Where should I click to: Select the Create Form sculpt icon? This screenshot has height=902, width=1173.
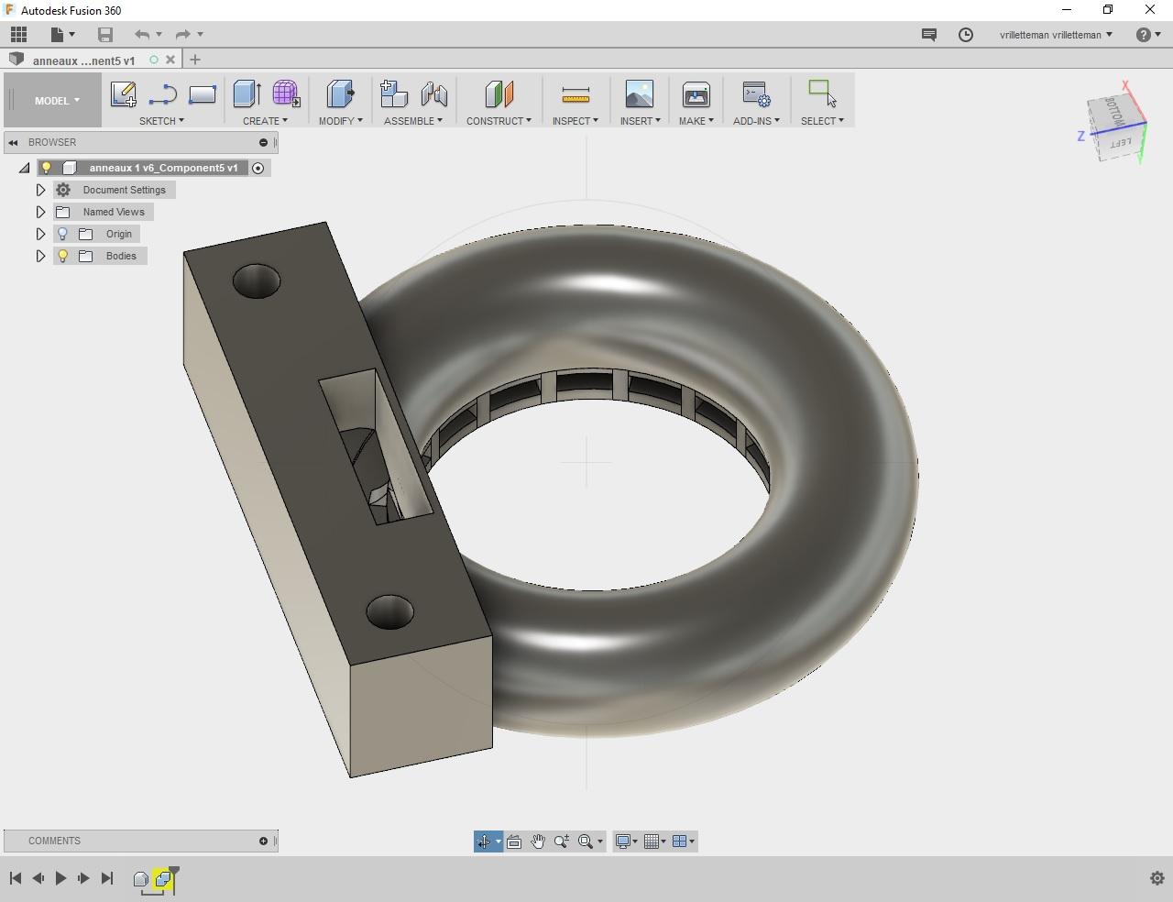tap(286, 94)
